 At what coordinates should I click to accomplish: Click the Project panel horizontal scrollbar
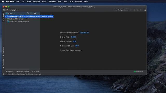point(17,69)
